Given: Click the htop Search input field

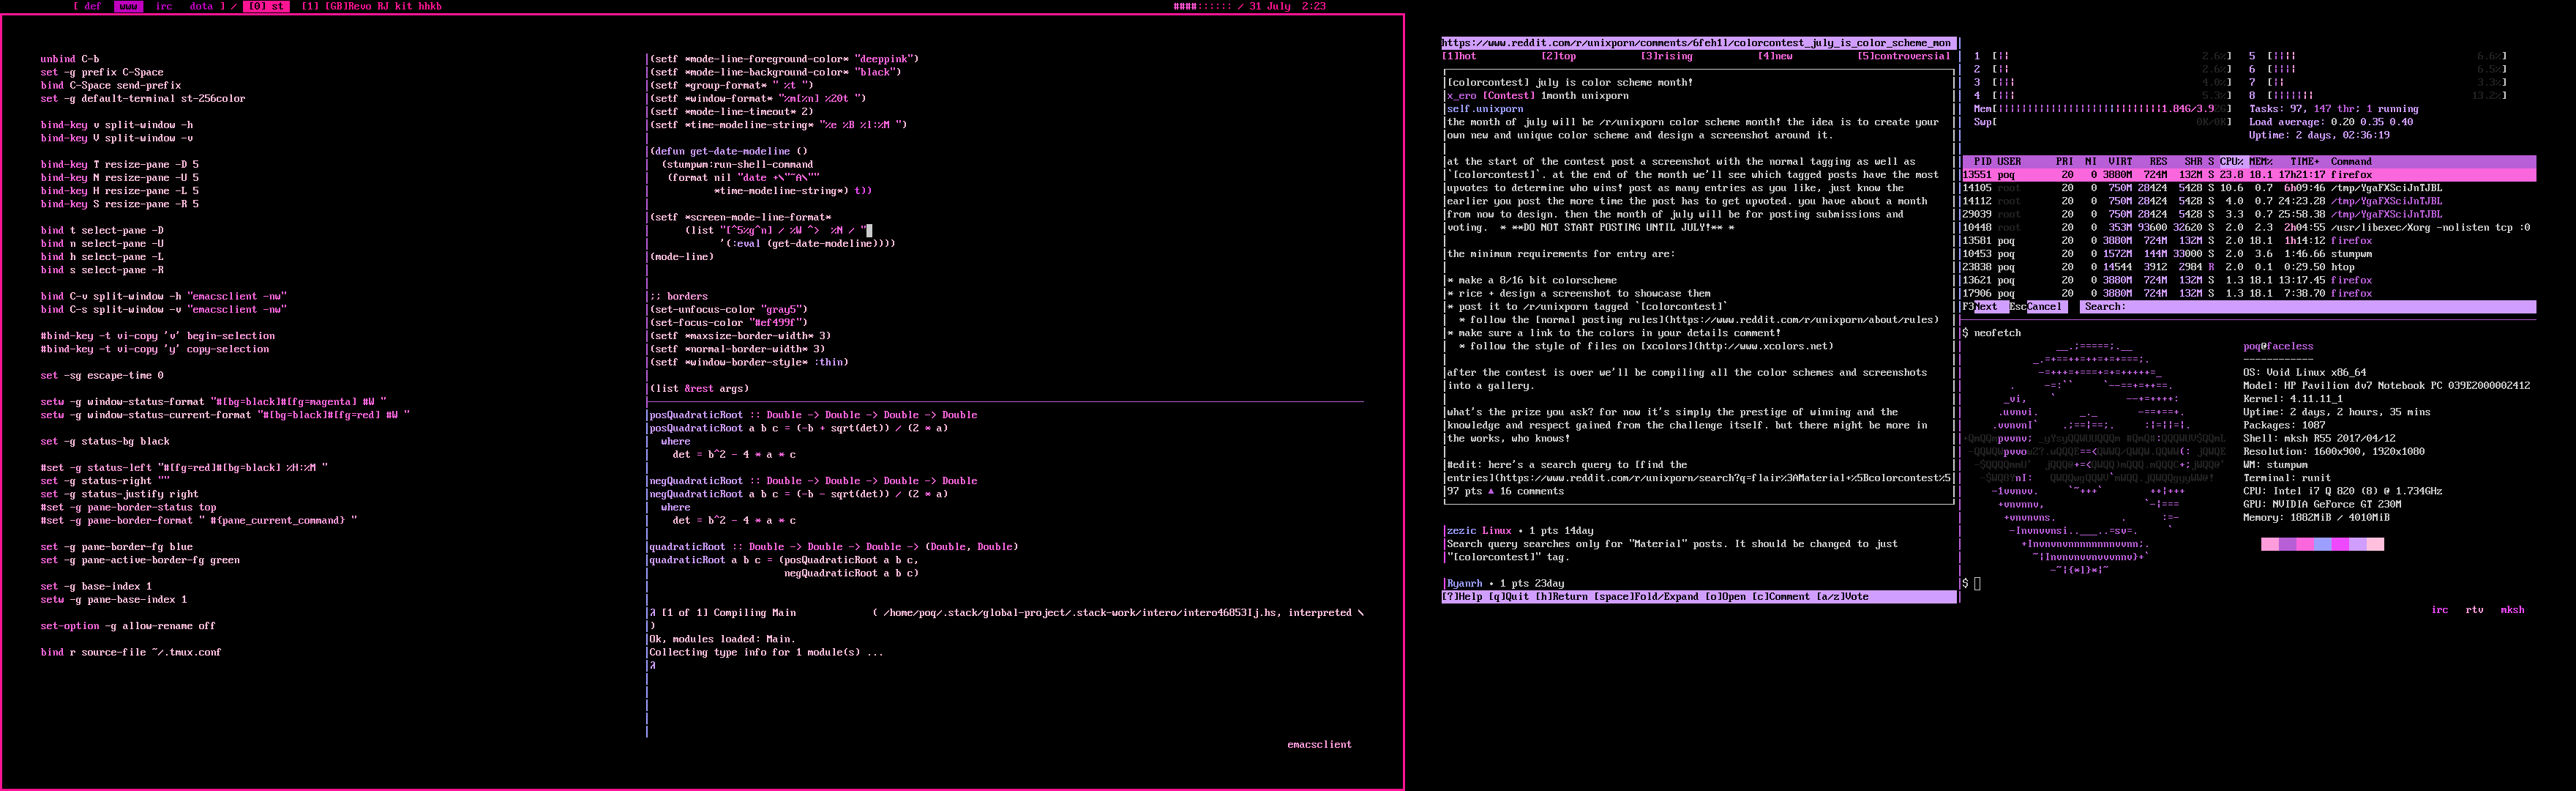Looking at the screenshot, I should 2300,308.
